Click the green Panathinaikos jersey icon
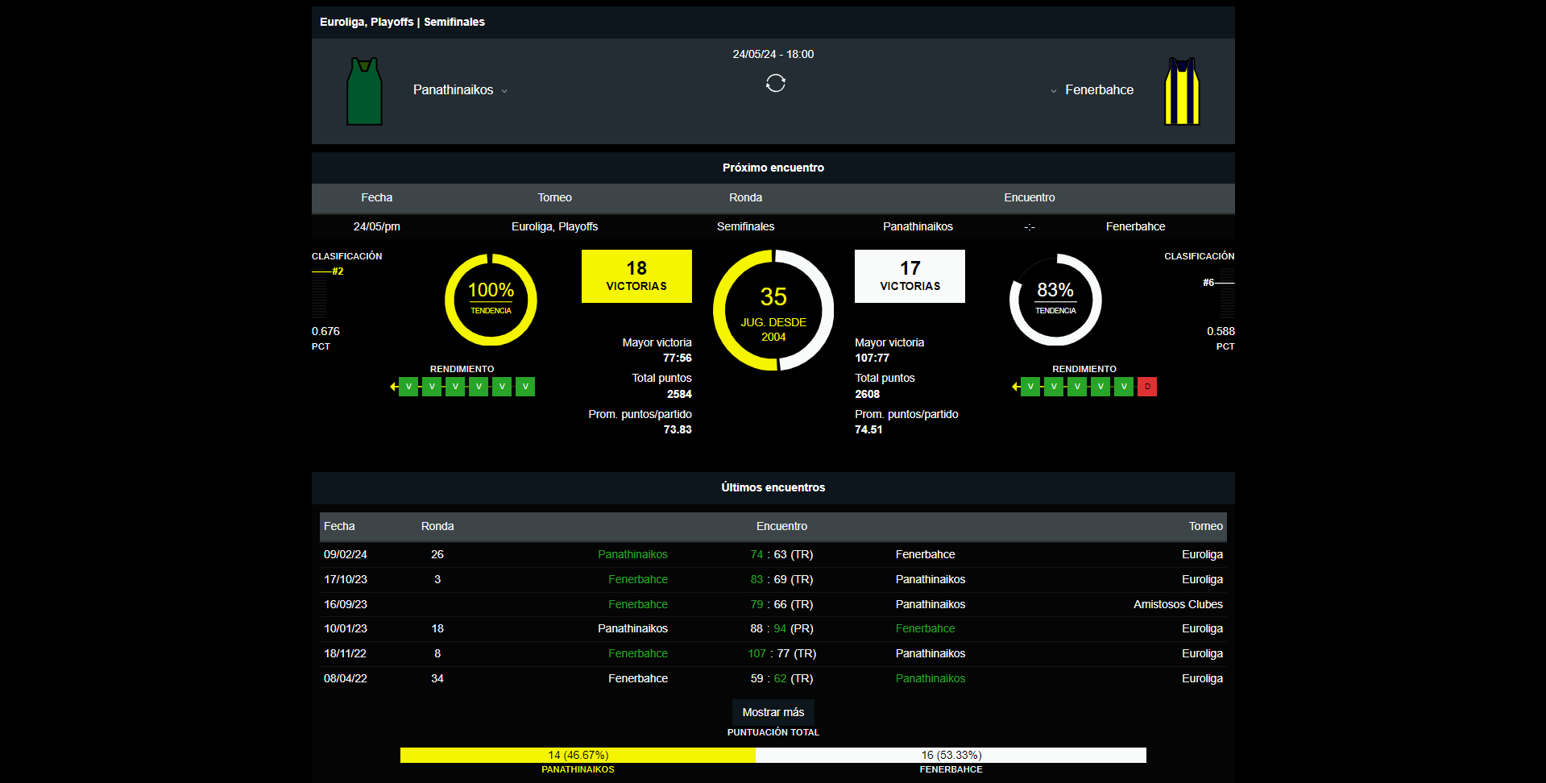Viewport: 1546px width, 783px height. 364,91
